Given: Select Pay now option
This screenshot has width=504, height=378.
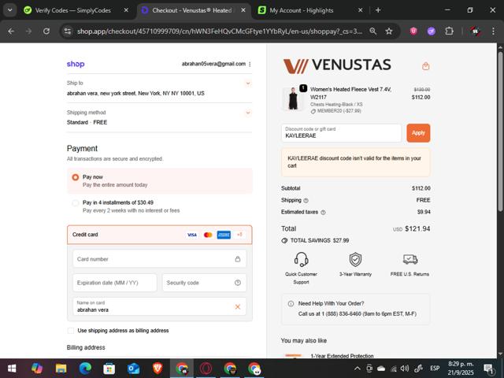Looking at the screenshot, I should pos(76,177).
